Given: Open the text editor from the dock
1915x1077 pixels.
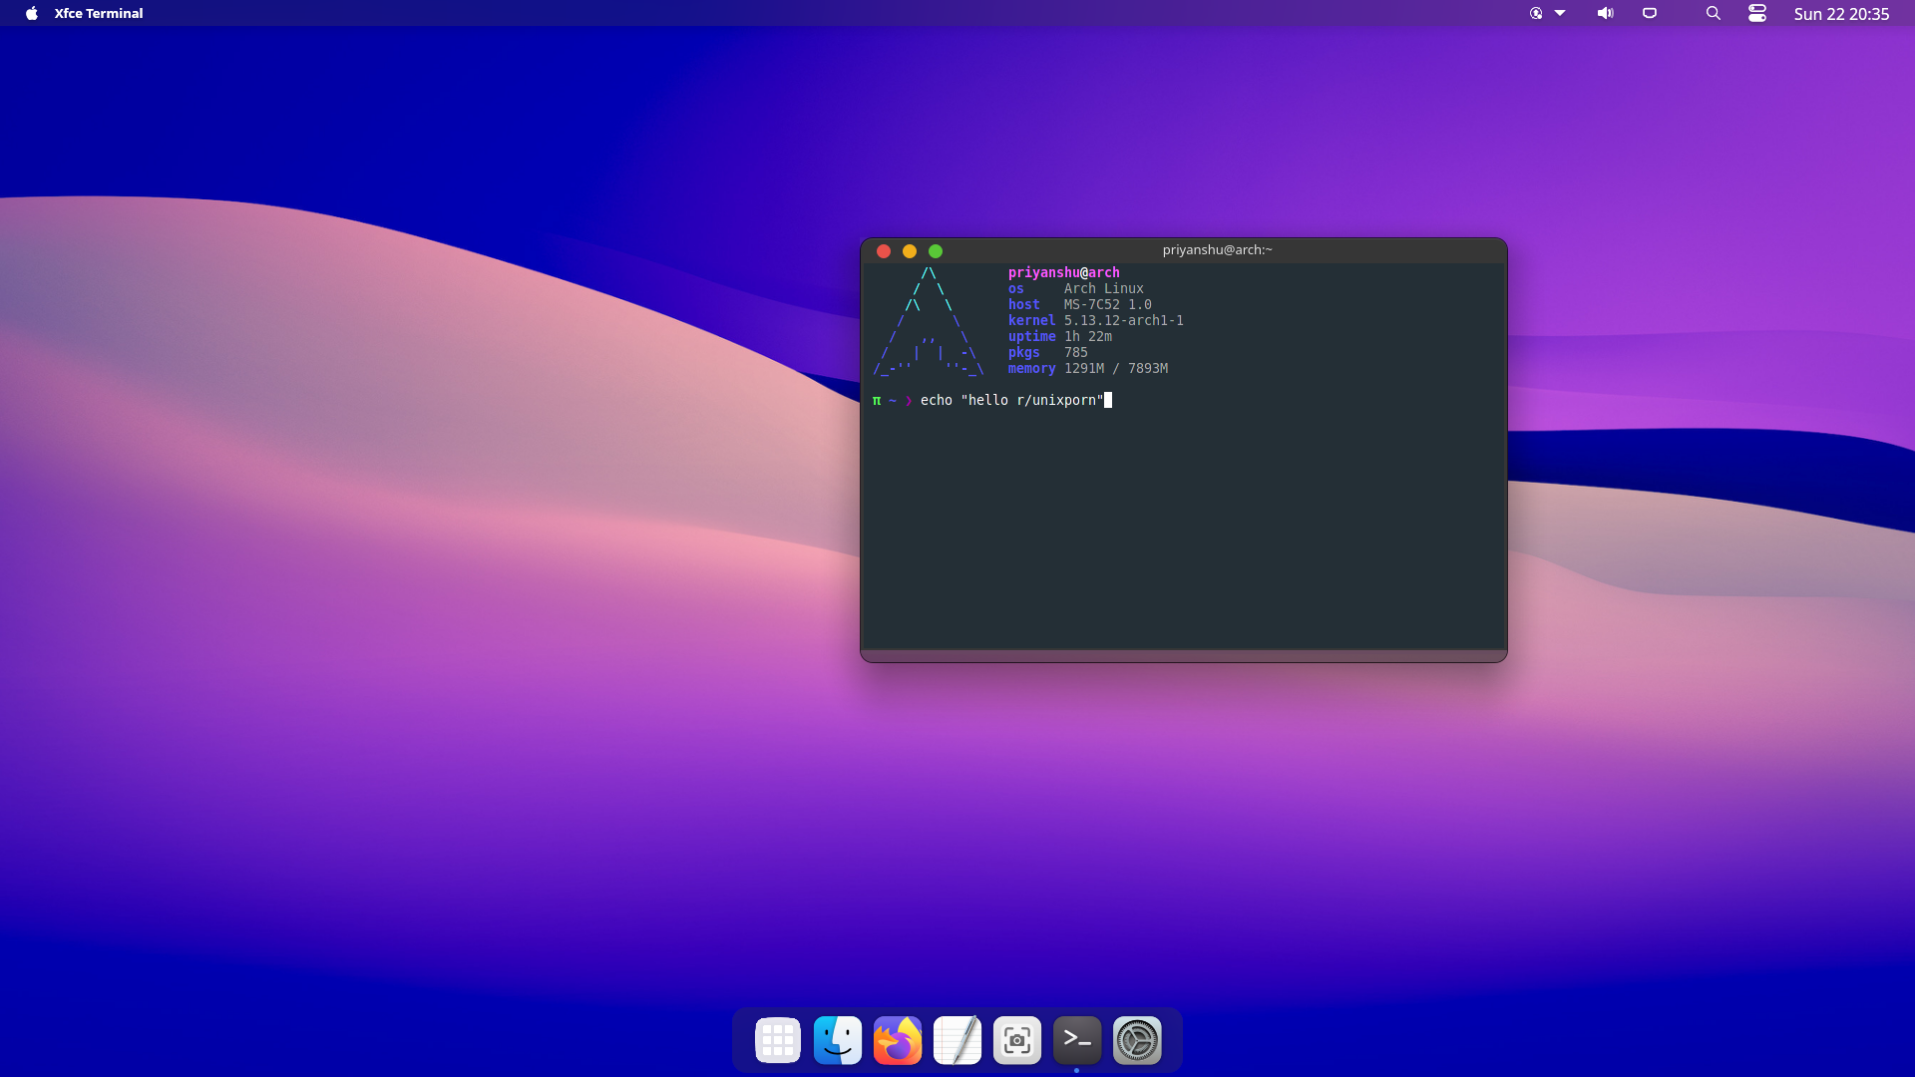Looking at the screenshot, I should coord(957,1039).
